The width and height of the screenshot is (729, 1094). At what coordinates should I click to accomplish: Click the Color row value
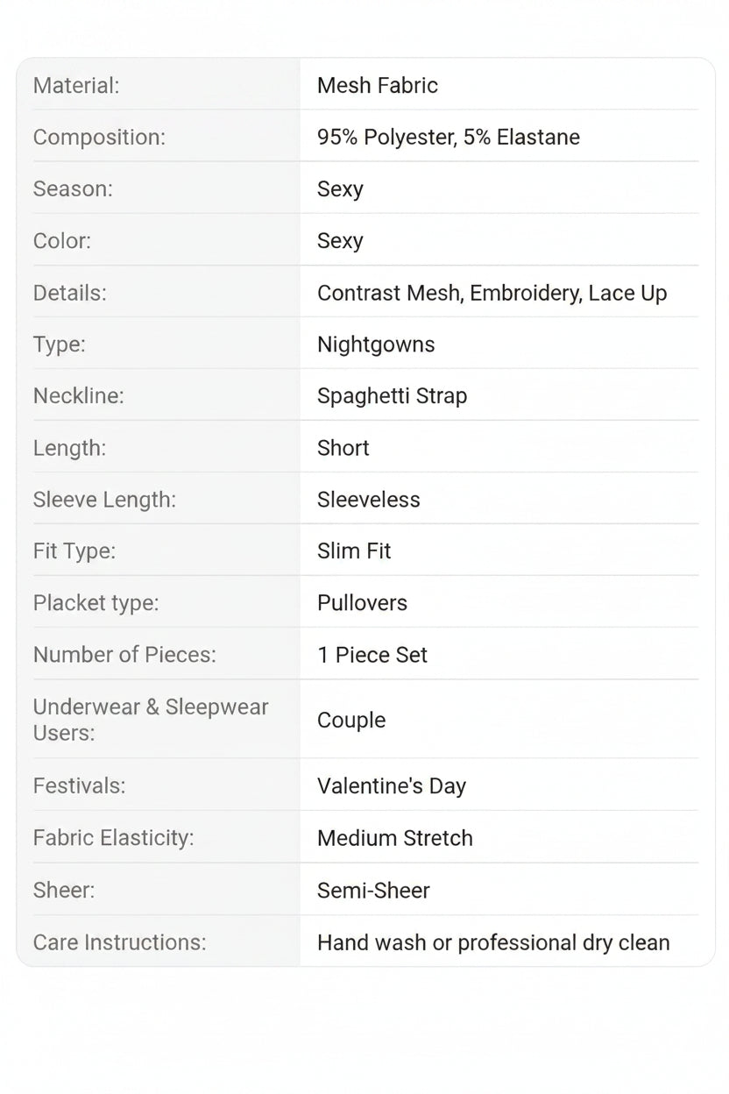[340, 241]
